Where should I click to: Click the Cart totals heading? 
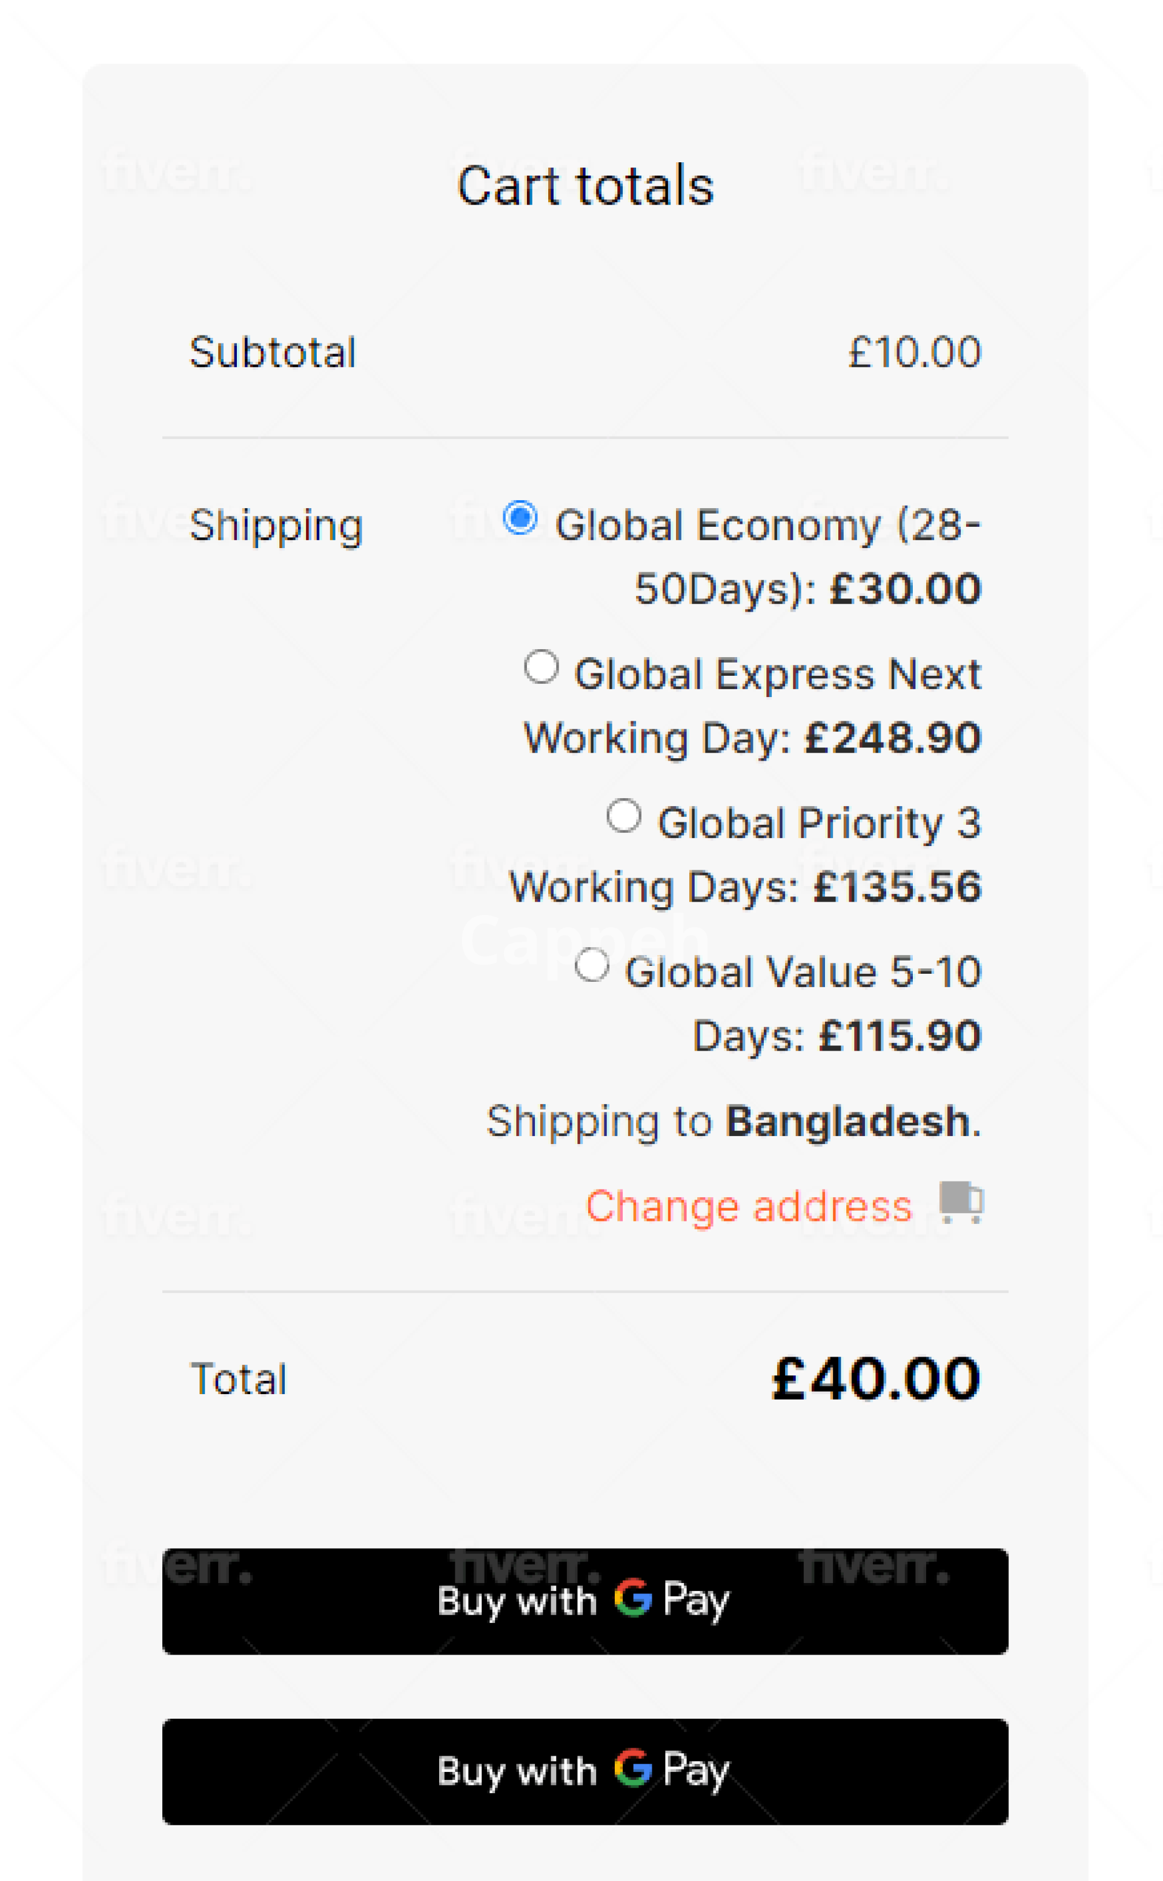click(585, 186)
